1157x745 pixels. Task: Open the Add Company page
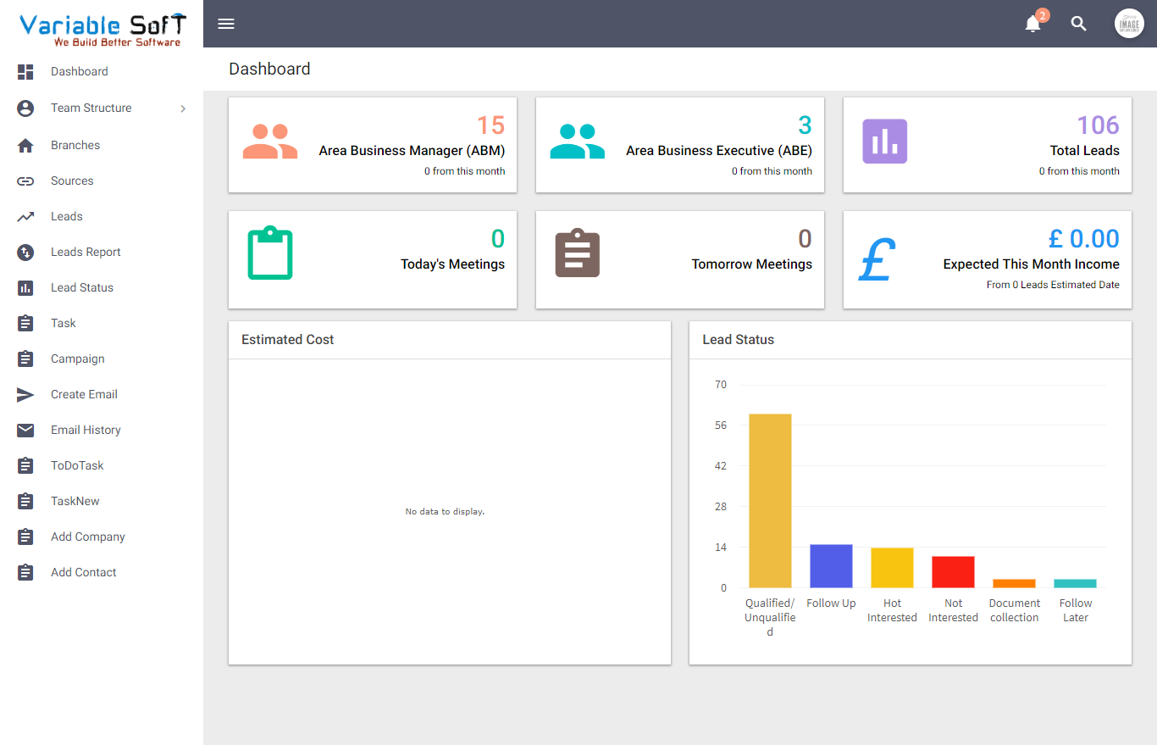[87, 537]
